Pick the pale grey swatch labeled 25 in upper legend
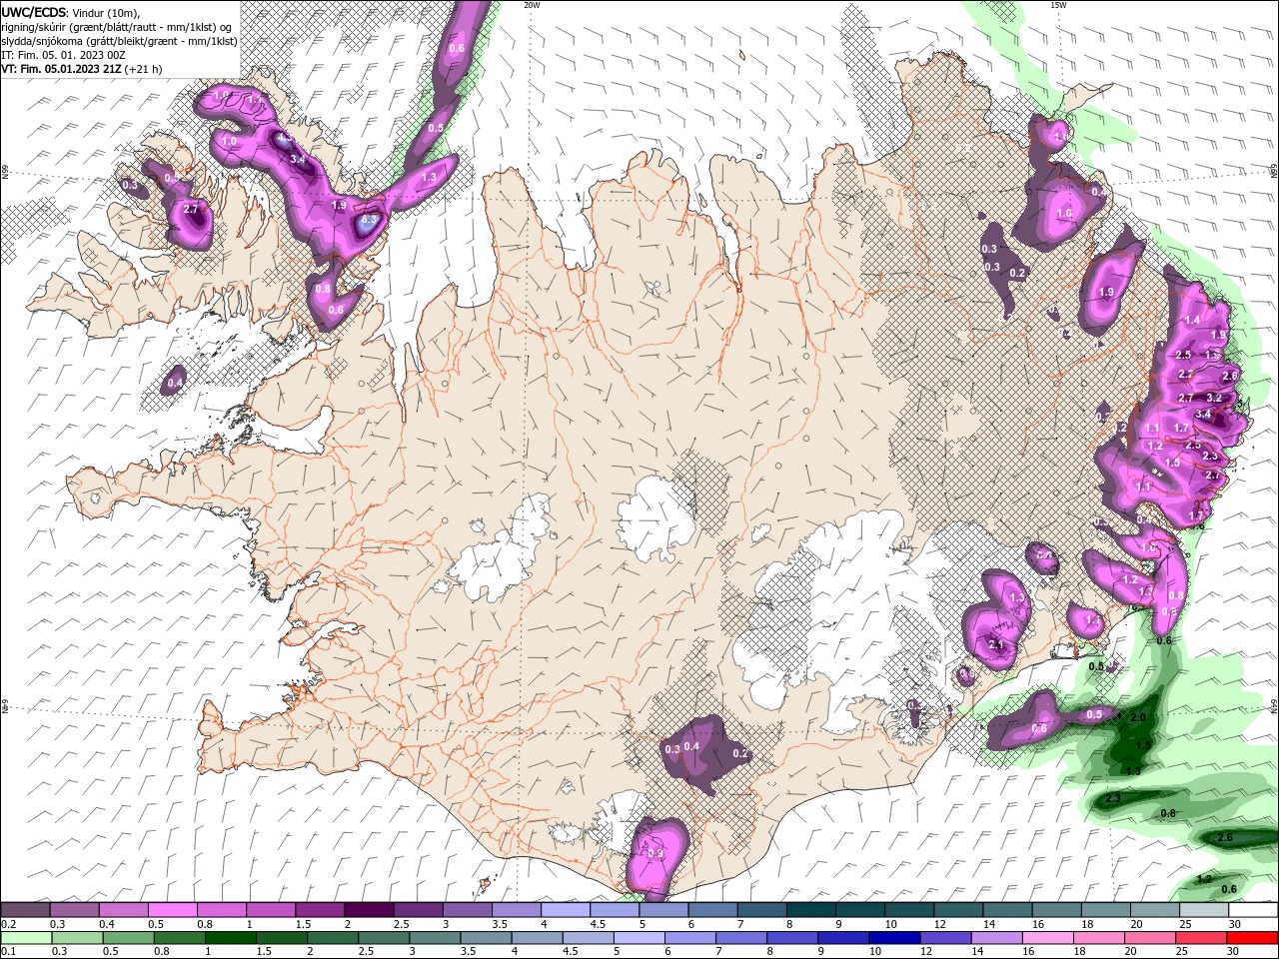 [x=1204, y=910]
